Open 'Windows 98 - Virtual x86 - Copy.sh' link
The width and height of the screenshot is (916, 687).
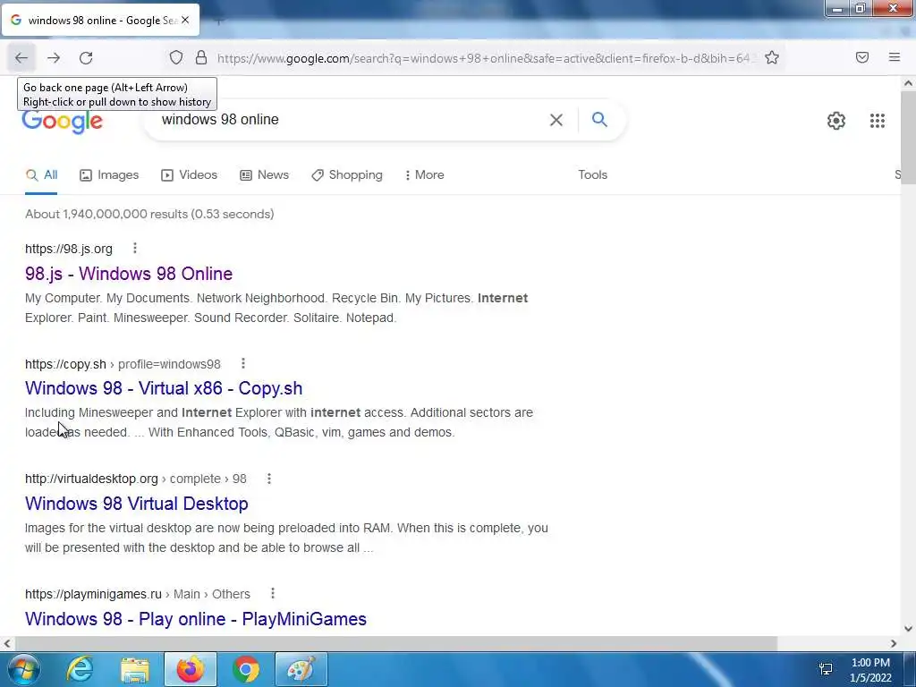[164, 388]
